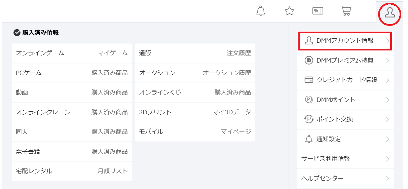Click the オンラインクレーン label
Viewport: 408px width, 189px height.
click(x=43, y=112)
